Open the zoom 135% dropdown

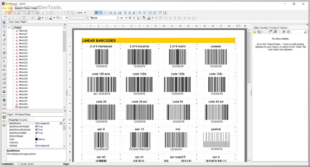pos(85,13)
